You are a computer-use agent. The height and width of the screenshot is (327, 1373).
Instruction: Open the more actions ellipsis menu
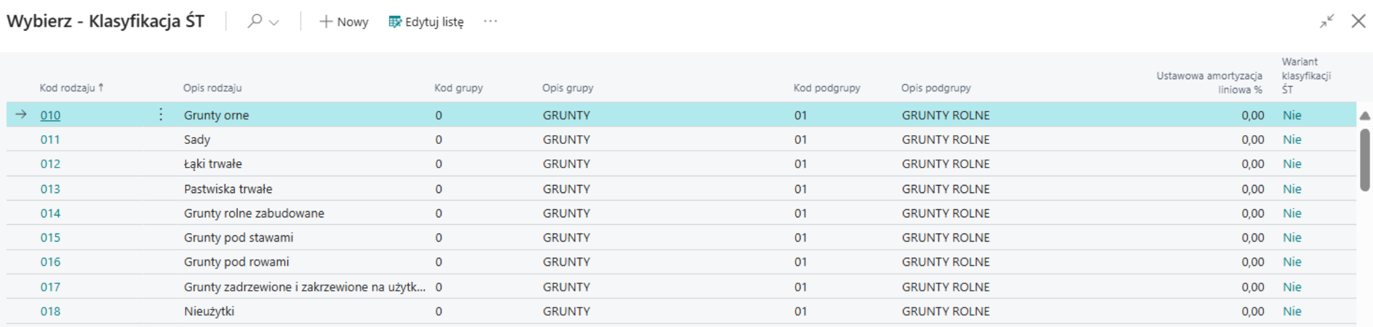click(491, 21)
